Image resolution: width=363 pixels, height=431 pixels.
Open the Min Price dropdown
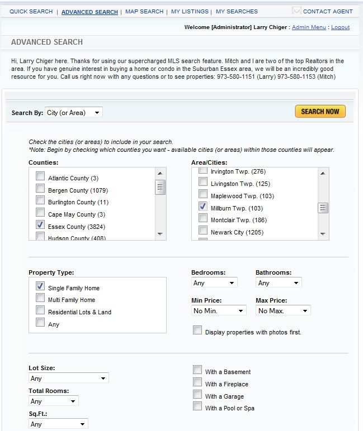tap(219, 310)
